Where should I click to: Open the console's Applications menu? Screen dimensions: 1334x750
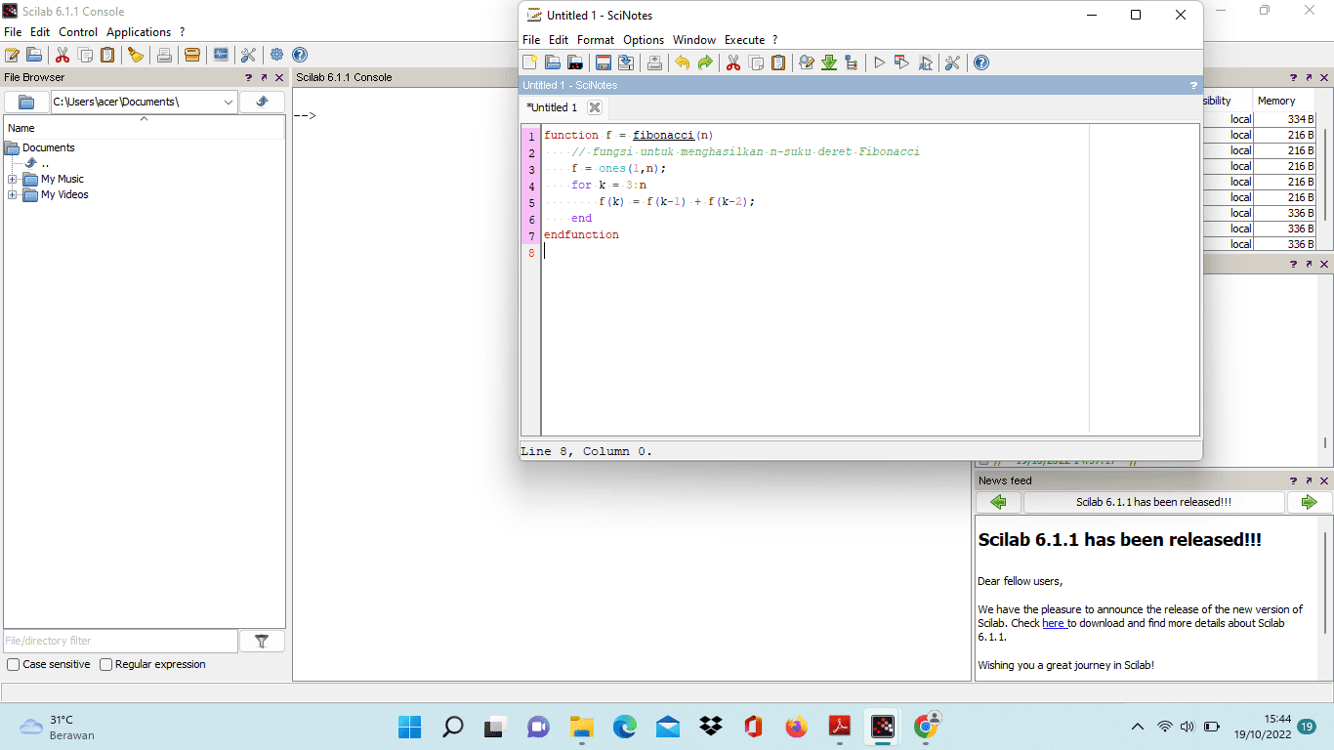(x=139, y=32)
